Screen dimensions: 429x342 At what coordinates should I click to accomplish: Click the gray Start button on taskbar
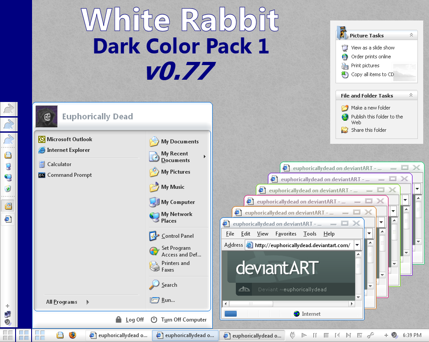tap(8, 335)
